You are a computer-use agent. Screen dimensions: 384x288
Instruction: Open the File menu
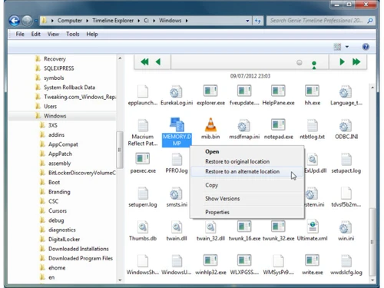click(20, 34)
